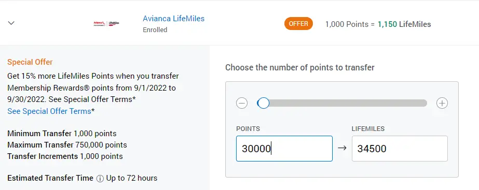Increase points with the plus circle icon

442,103
